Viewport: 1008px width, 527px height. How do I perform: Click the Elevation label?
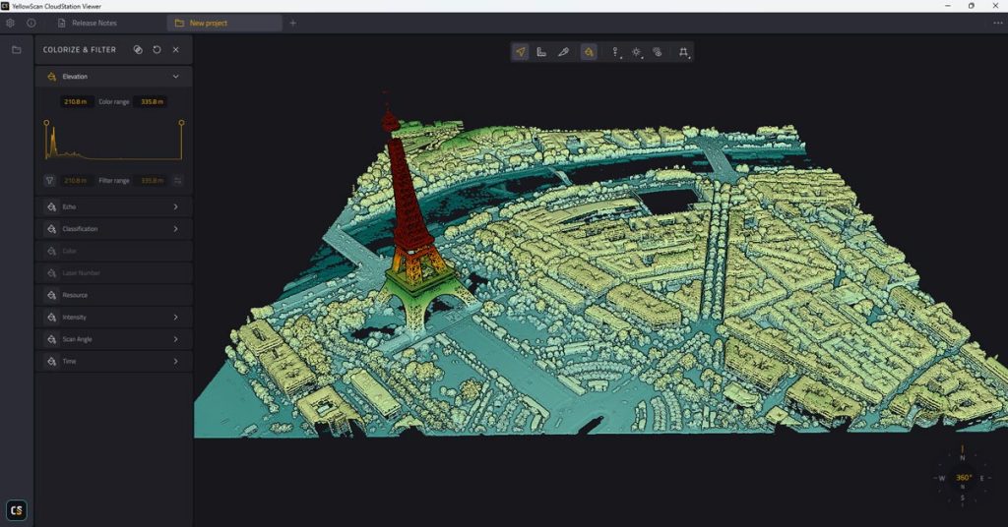tap(75, 77)
